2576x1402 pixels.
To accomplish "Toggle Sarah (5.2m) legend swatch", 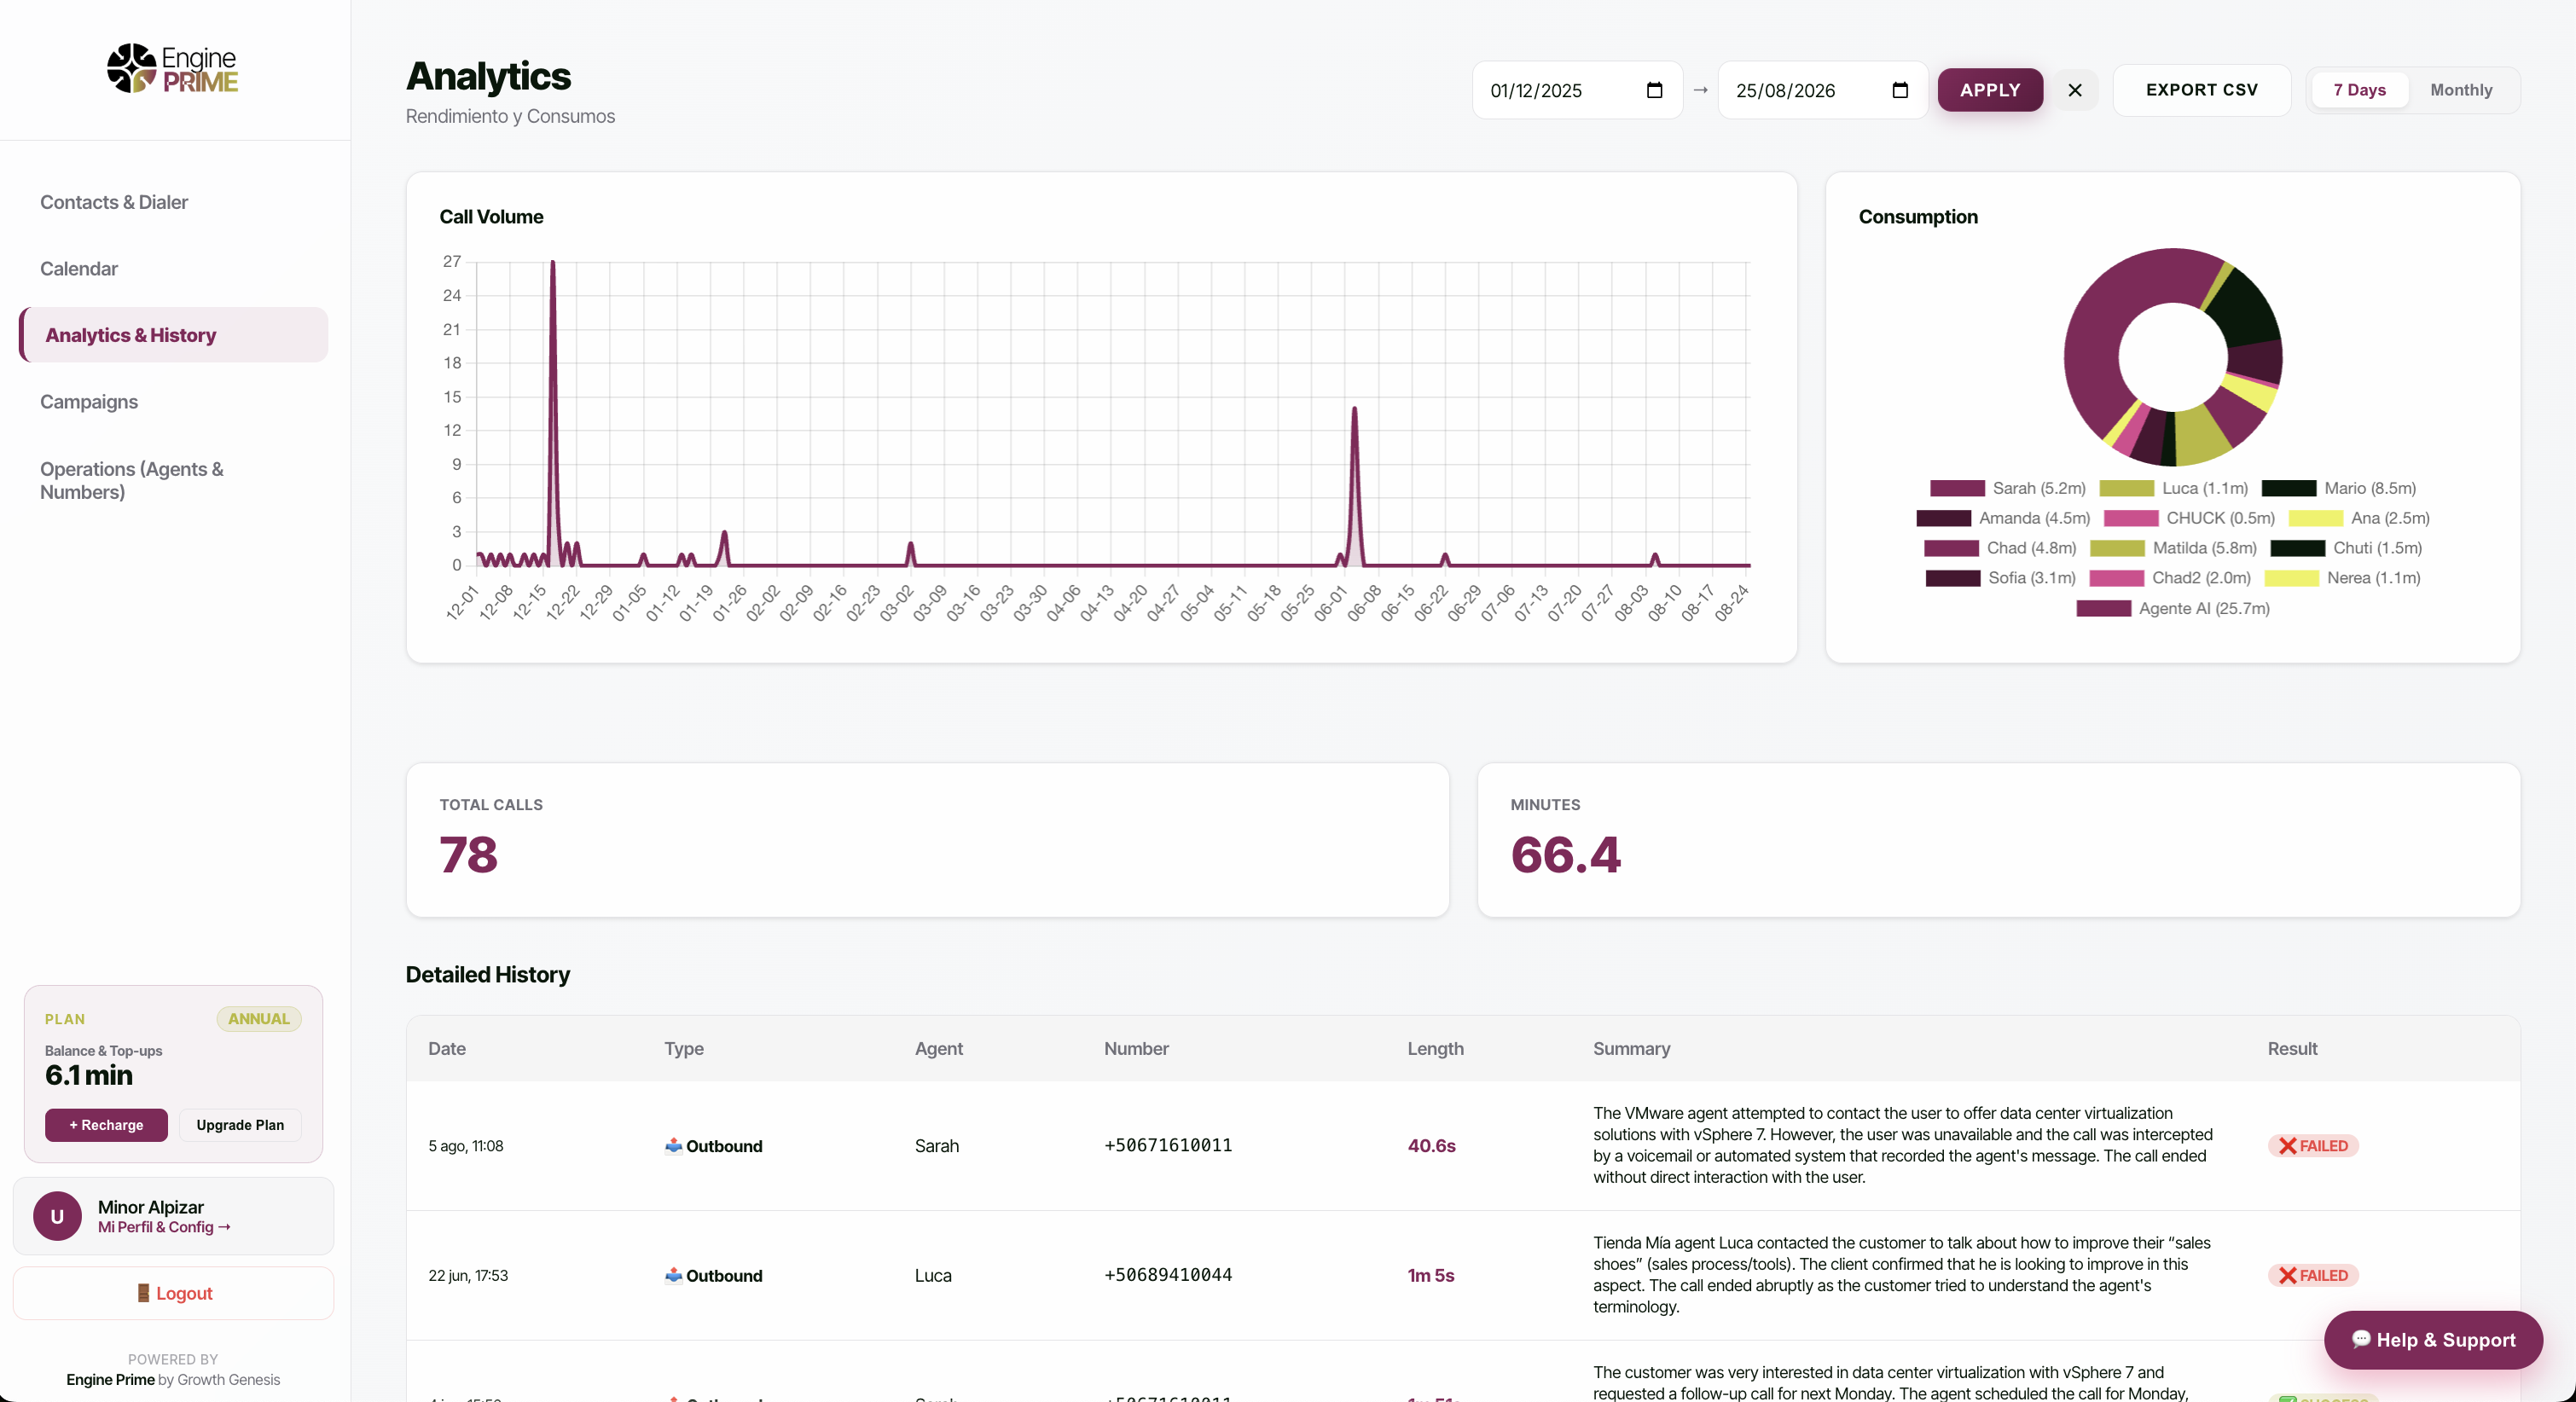I will [x=1957, y=488].
